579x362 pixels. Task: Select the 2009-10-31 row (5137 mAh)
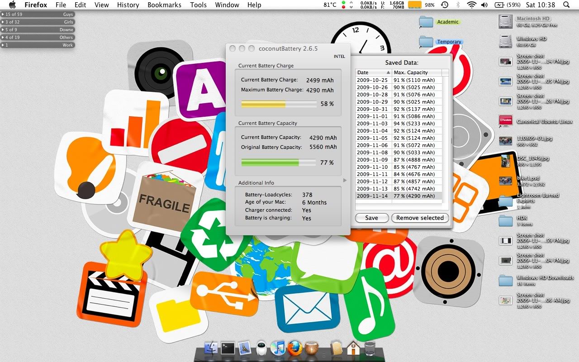coord(399,109)
